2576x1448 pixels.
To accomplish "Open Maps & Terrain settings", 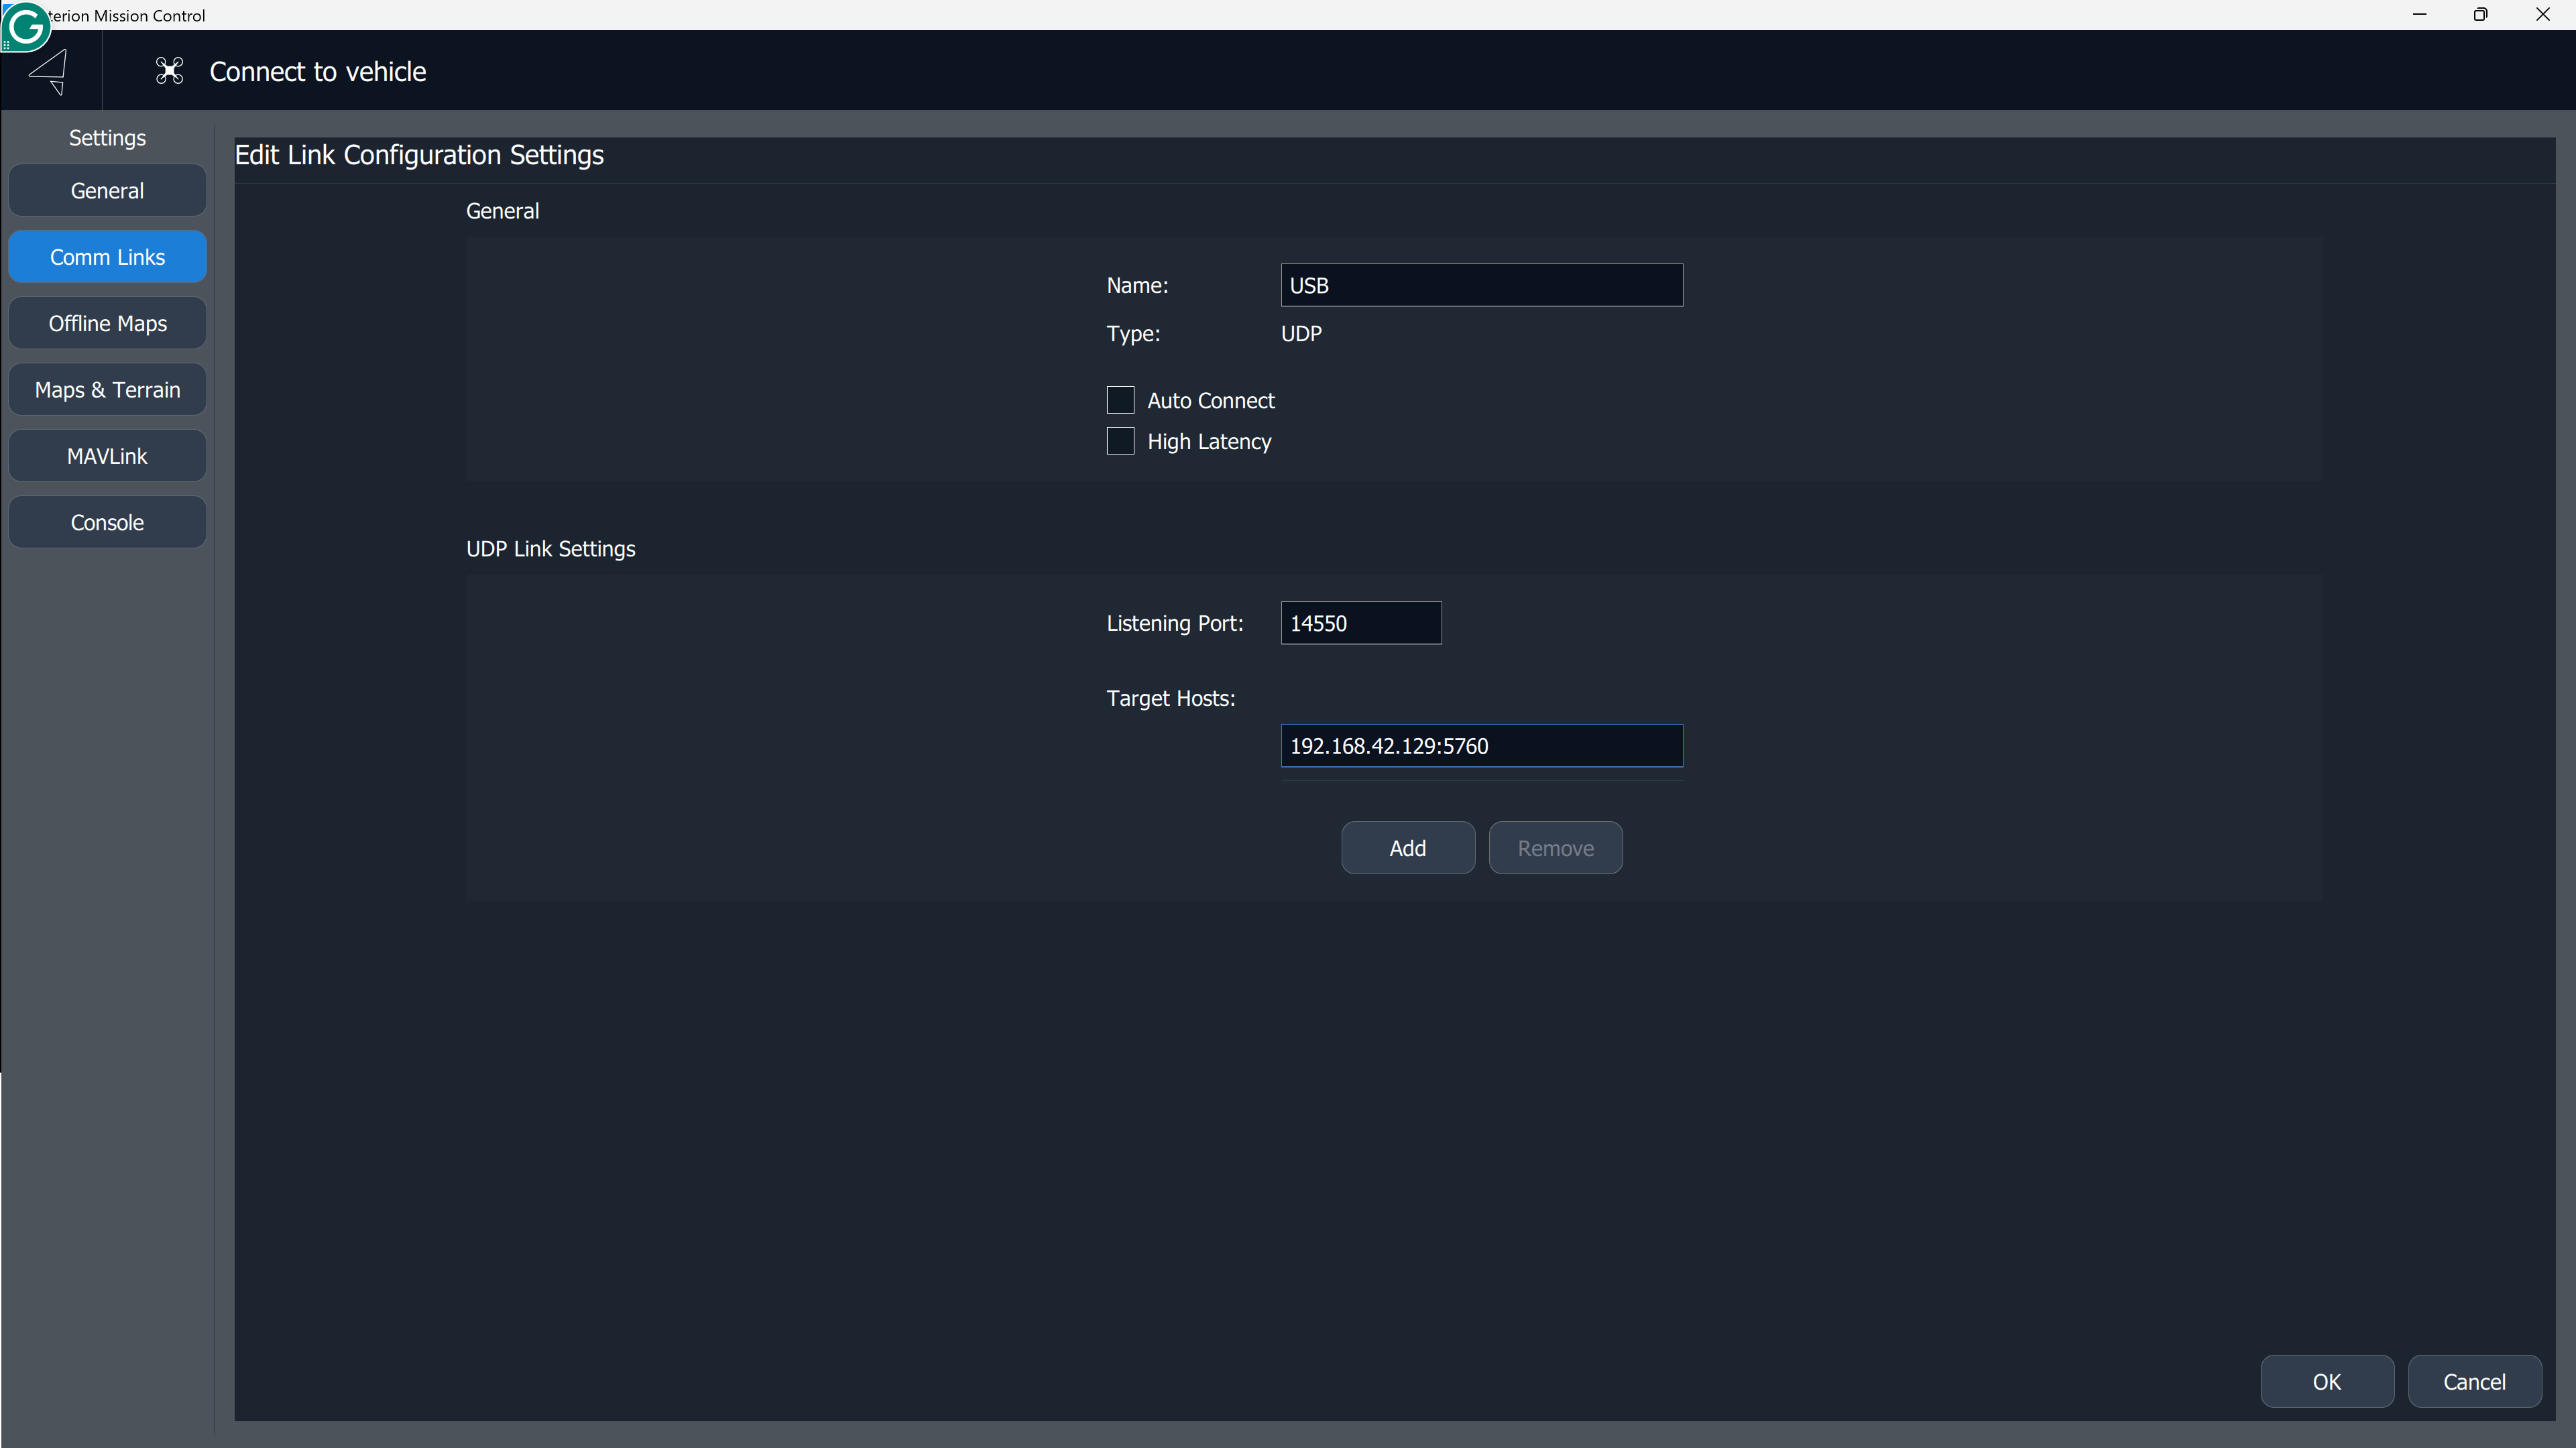I will (x=107, y=390).
